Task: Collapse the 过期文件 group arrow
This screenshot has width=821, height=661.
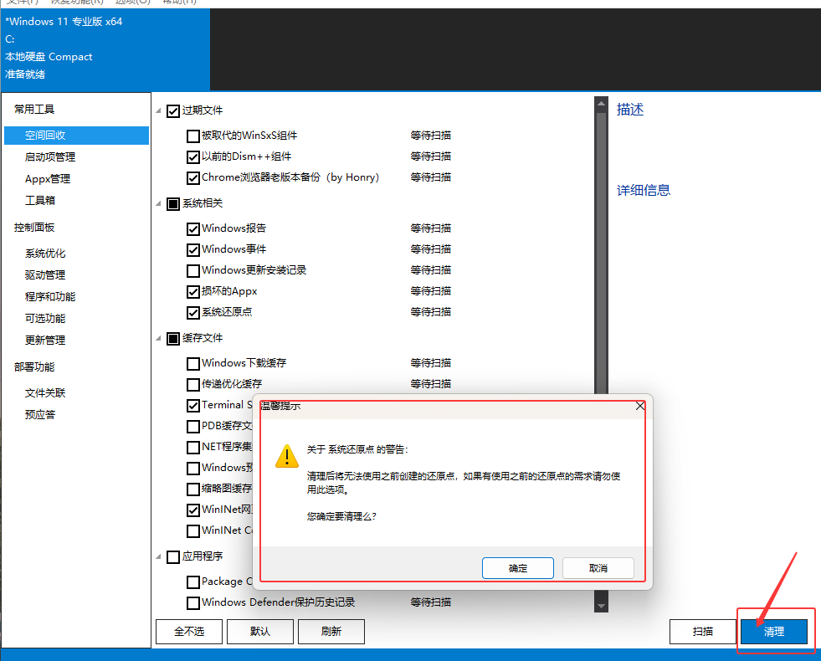Action: 159,111
